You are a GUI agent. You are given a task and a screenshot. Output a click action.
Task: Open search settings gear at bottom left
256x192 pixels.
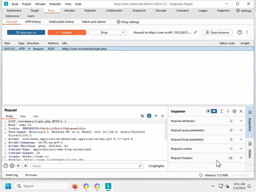[x=12, y=166]
